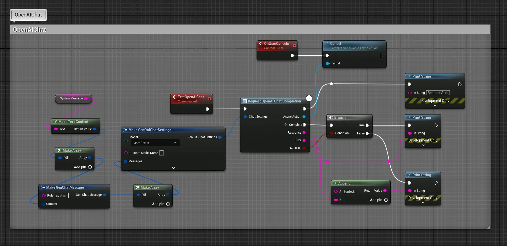Click OnUserCancels execution output pin
507x246 pixels.
(x=293, y=56)
